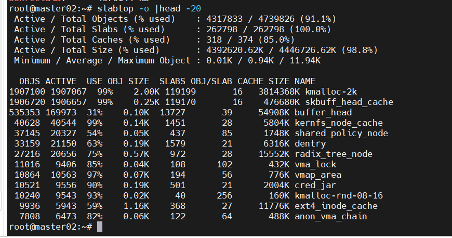Screen dimensions: 452x238
Task: Click the 0.57K object size
Action: [x=136, y=154]
